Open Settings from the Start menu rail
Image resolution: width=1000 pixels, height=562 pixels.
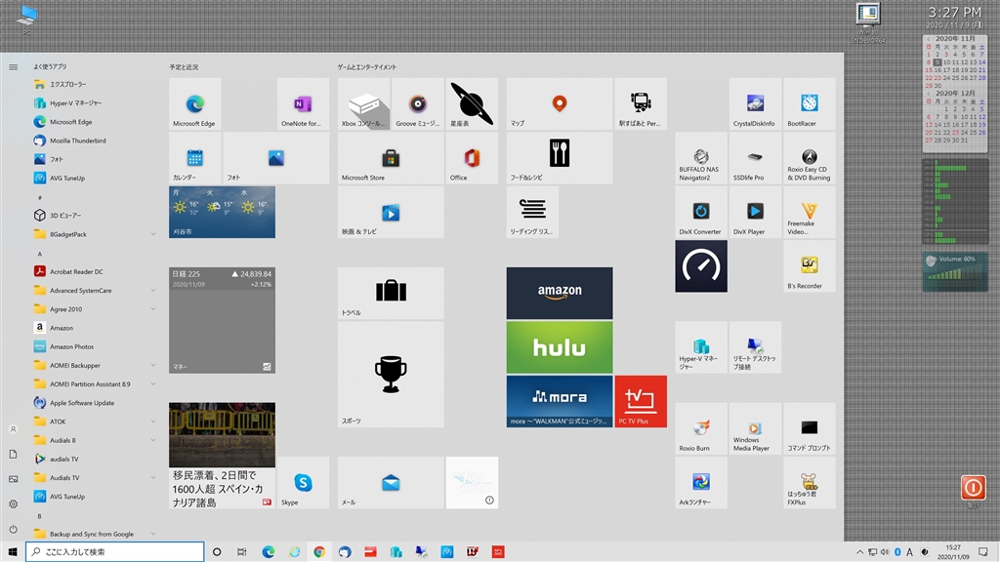[14, 504]
